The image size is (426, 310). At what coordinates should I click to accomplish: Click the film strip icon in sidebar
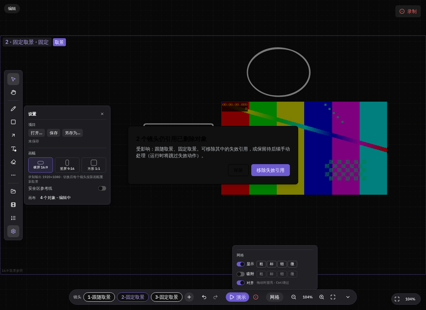[13, 205]
